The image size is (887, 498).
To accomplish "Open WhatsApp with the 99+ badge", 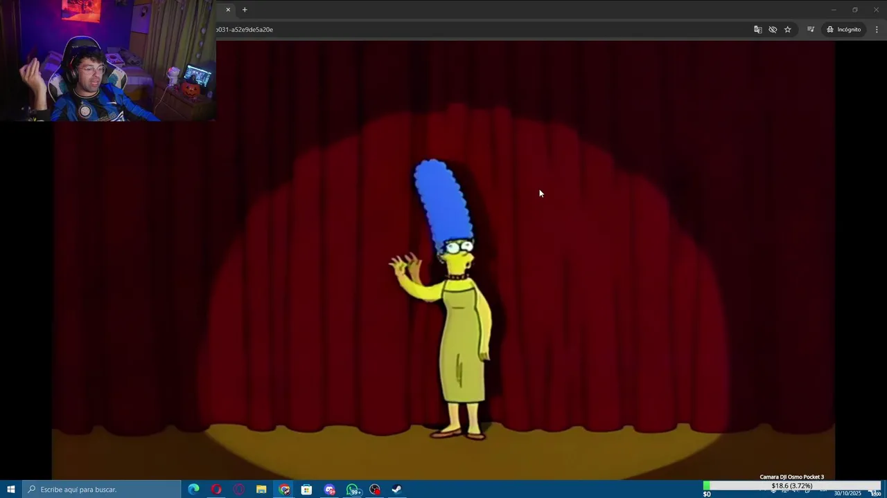I will click(353, 489).
